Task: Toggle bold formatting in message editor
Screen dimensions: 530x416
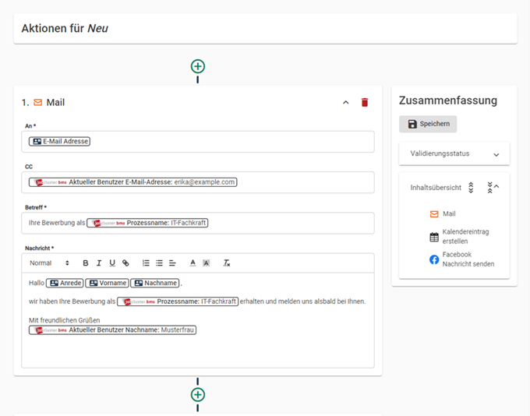Action: [86, 263]
